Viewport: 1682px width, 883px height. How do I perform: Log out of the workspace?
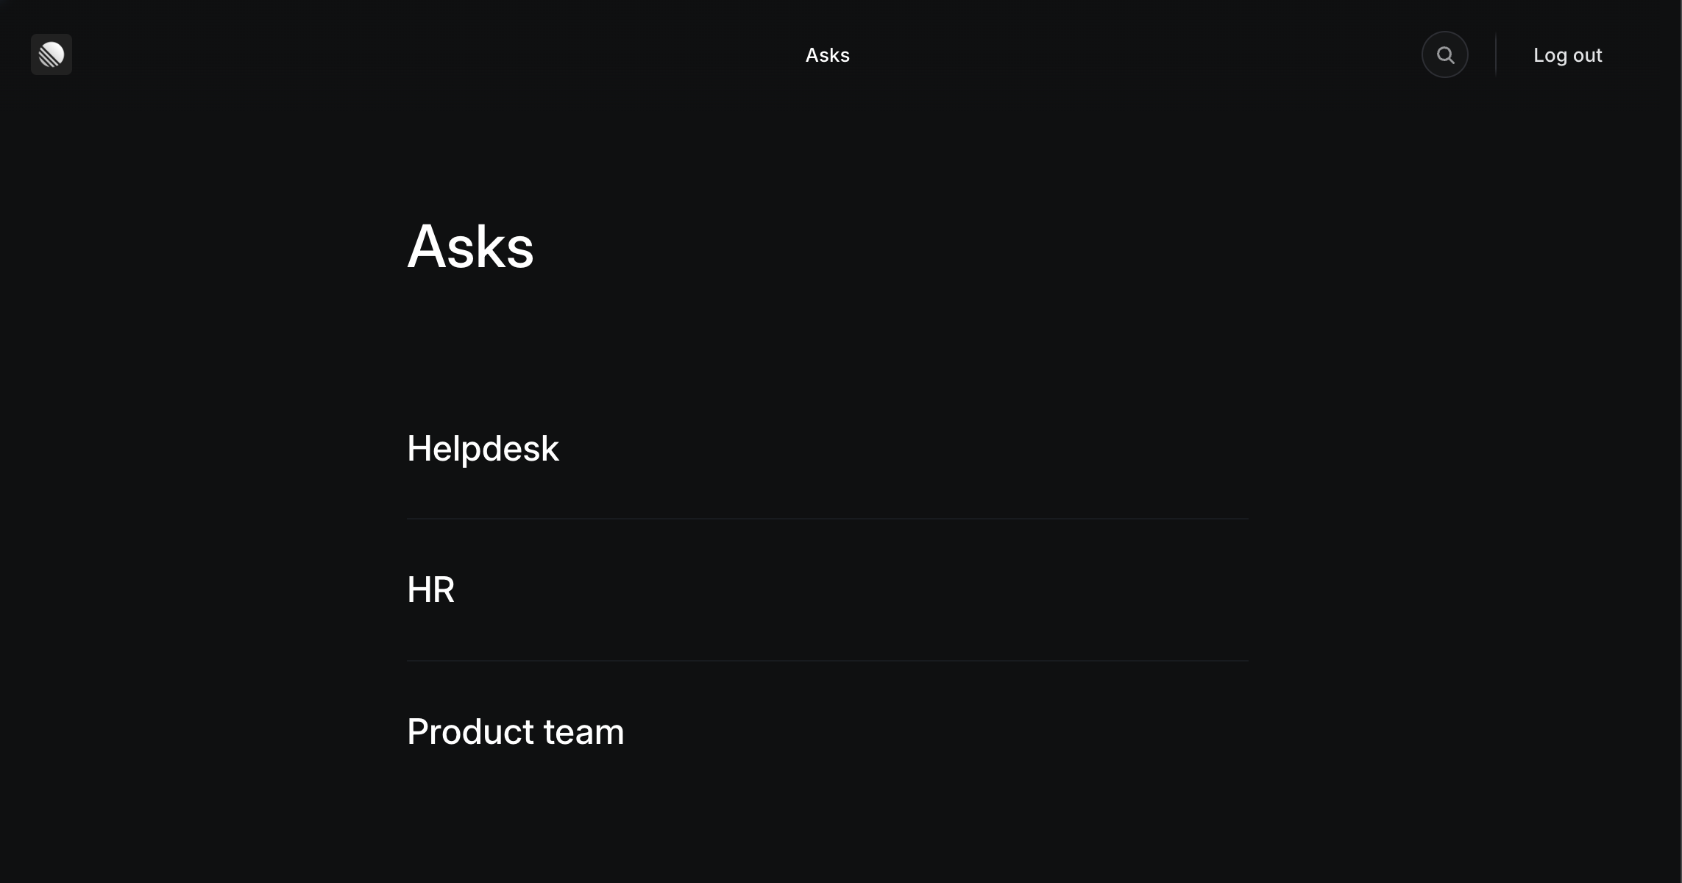pyautogui.click(x=1568, y=54)
